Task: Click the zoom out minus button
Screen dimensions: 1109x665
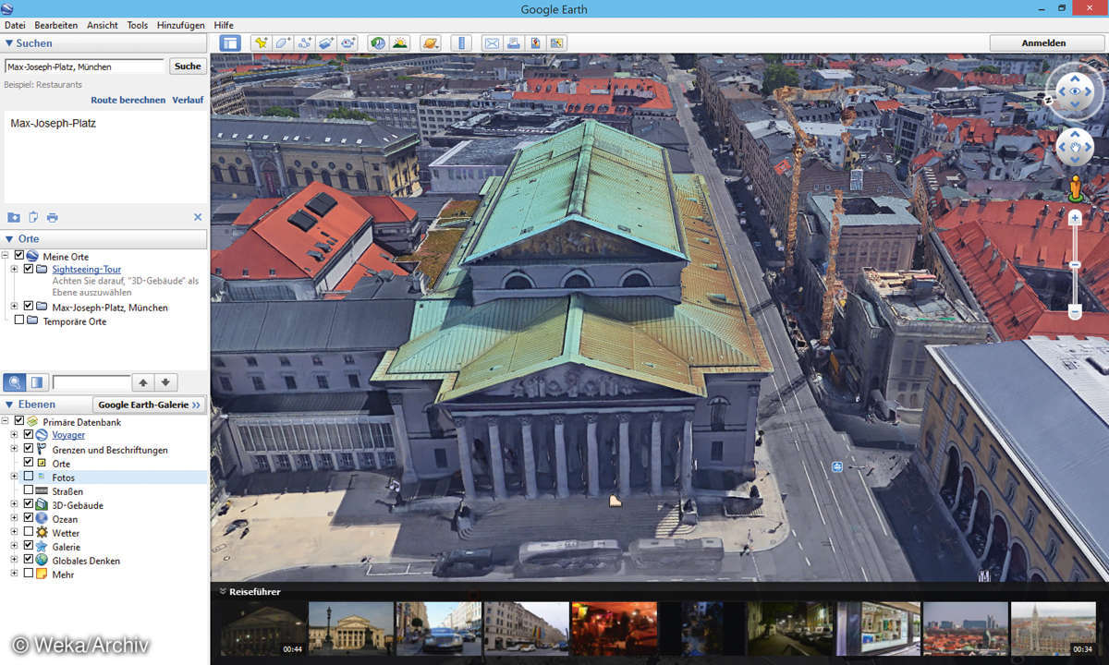Action: (x=1075, y=312)
